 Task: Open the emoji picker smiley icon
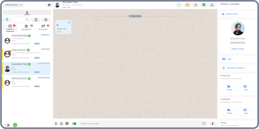61,124
